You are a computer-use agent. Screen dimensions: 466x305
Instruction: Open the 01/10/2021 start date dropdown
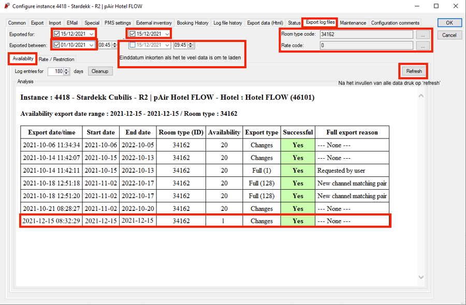pyautogui.click(x=91, y=44)
